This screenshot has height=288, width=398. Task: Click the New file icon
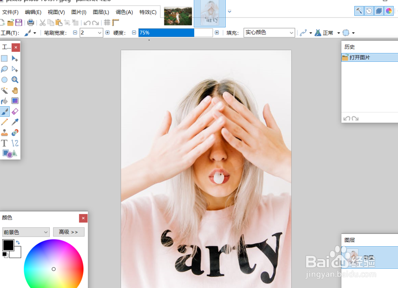[2, 23]
